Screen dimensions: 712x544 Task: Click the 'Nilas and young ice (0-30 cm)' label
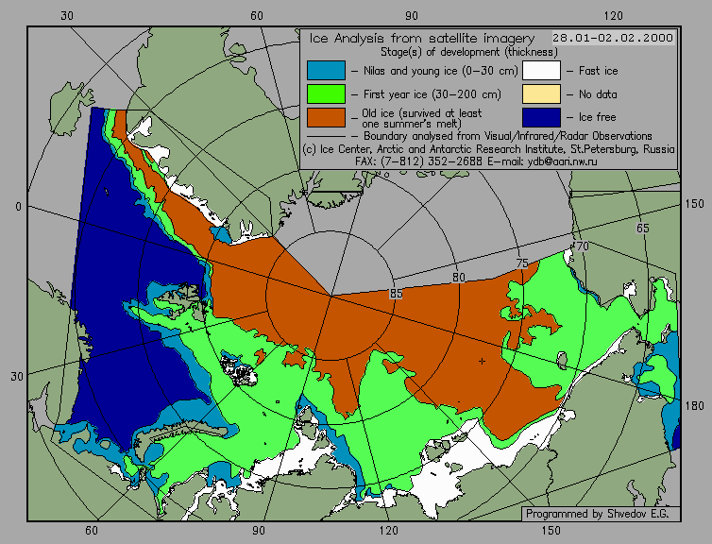point(440,71)
